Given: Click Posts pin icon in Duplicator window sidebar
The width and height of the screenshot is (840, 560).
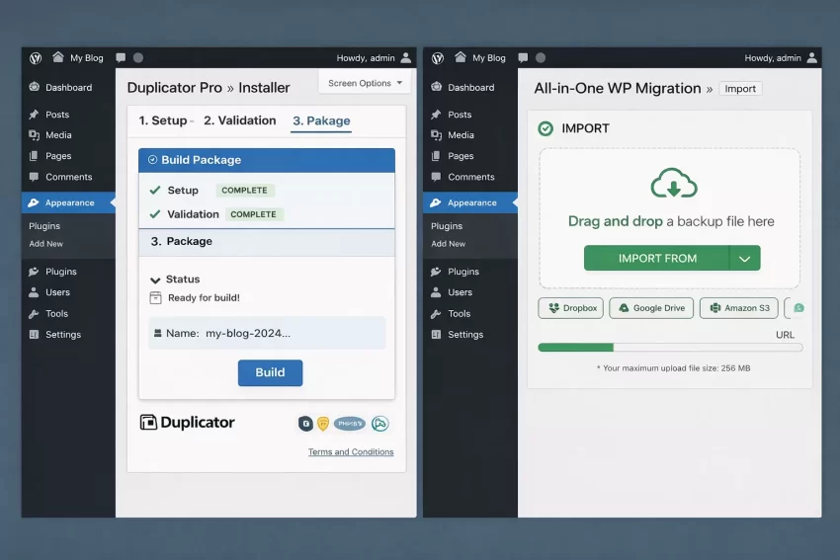Looking at the screenshot, I should click(34, 114).
